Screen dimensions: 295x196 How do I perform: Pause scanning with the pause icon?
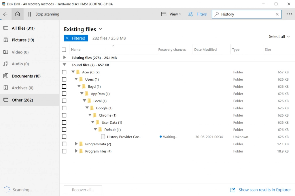(x=29, y=14)
